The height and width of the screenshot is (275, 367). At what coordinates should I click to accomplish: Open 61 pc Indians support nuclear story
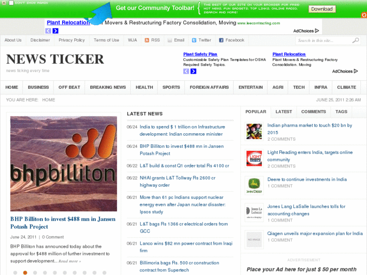183,204
